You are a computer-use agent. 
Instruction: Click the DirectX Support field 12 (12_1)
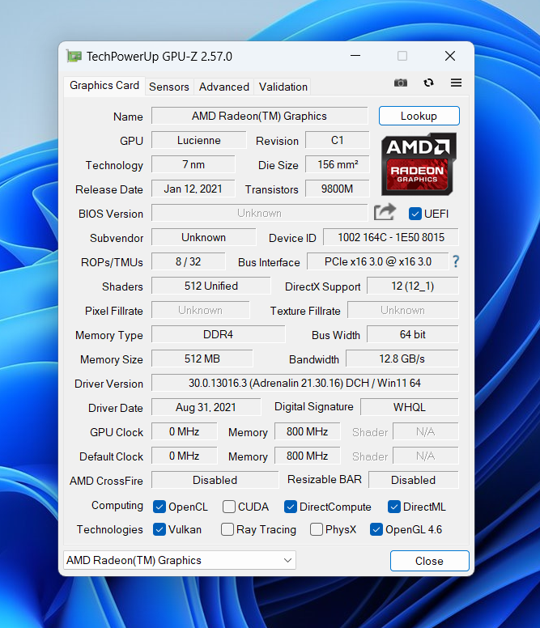click(x=413, y=286)
